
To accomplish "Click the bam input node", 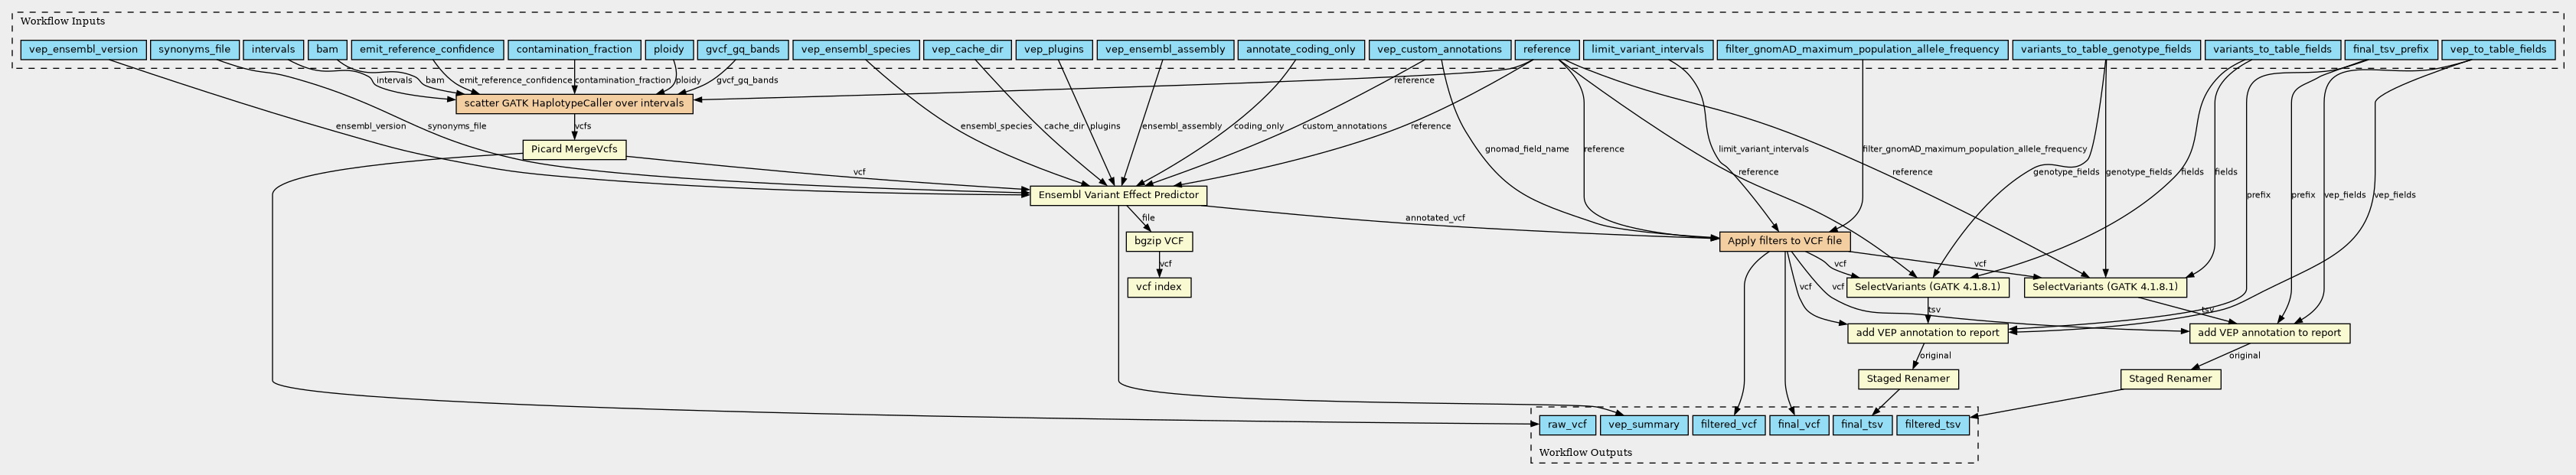I will pos(327,50).
